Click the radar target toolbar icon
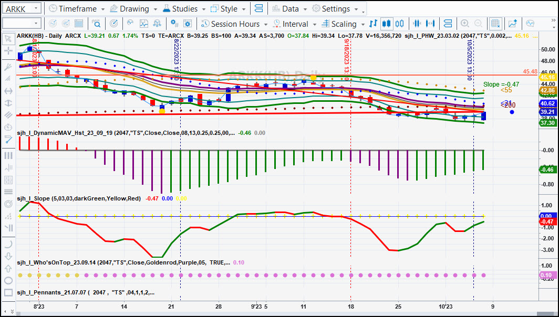Screen dimensions: 559x317 (x=113, y=24)
